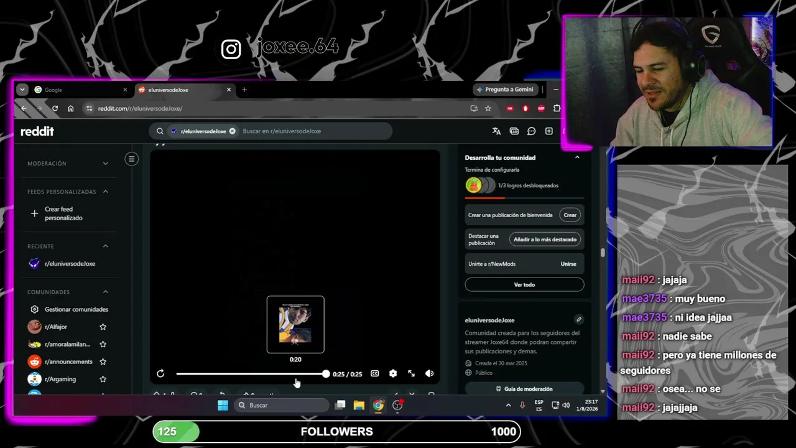Open File Explorer from the taskbar
The width and height of the screenshot is (796, 448).
pyautogui.click(x=359, y=406)
